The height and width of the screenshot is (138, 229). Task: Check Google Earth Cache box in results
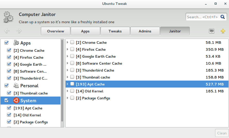pyautogui.click(x=72, y=56)
